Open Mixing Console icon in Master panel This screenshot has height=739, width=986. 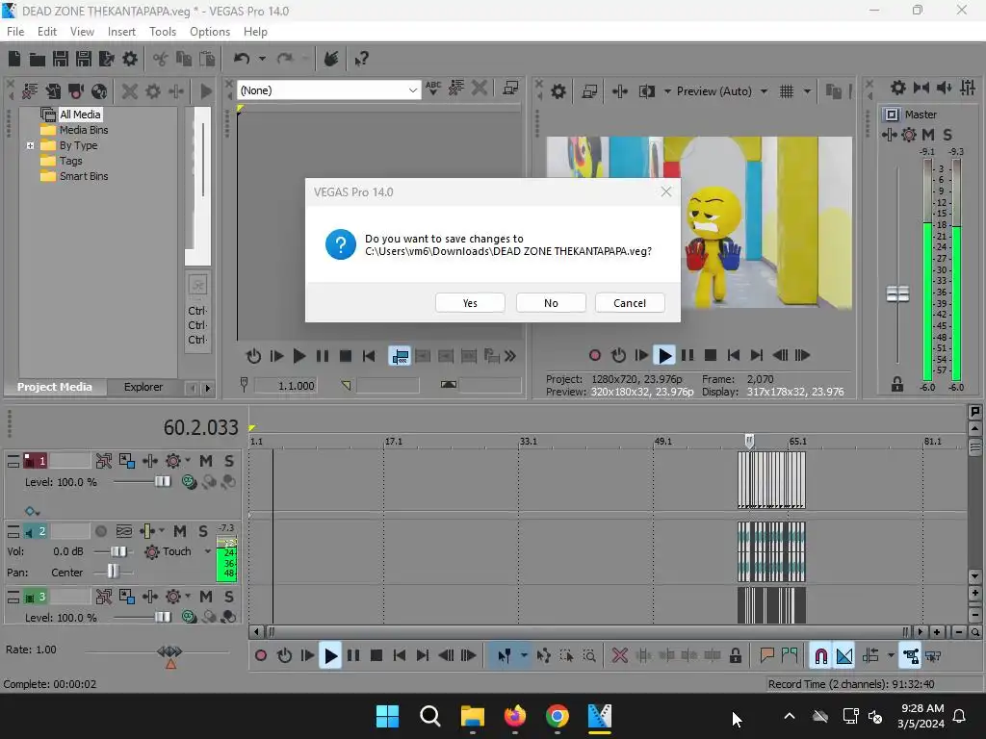pos(968,88)
